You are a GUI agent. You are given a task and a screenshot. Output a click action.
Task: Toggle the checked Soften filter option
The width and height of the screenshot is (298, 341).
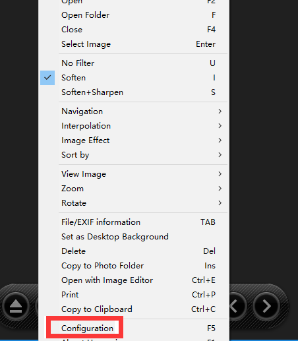coord(134,78)
